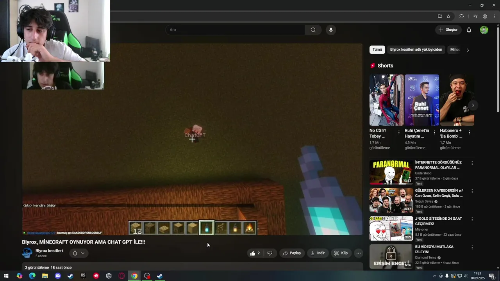This screenshot has height=281, width=500.
Task: Click the Paylaş share button
Action: pyautogui.click(x=291, y=253)
